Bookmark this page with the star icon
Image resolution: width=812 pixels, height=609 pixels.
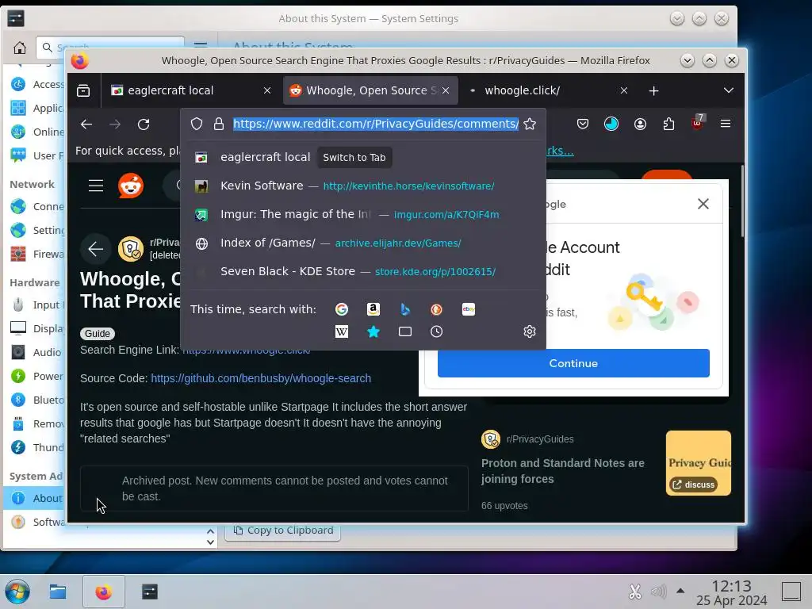pos(529,124)
